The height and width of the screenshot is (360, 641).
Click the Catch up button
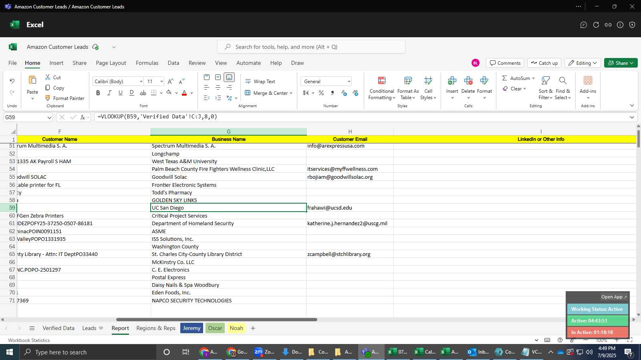click(544, 63)
